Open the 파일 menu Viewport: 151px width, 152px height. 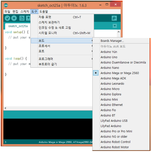(x=7, y=11)
